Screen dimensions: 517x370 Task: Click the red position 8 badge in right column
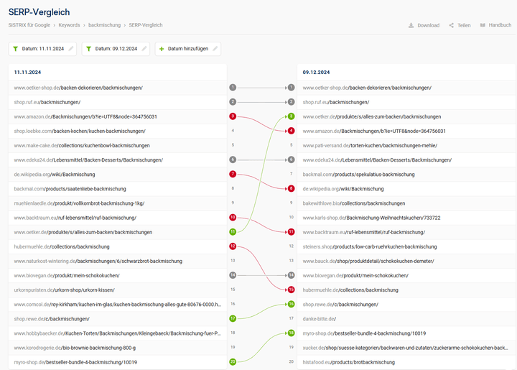coord(291,189)
